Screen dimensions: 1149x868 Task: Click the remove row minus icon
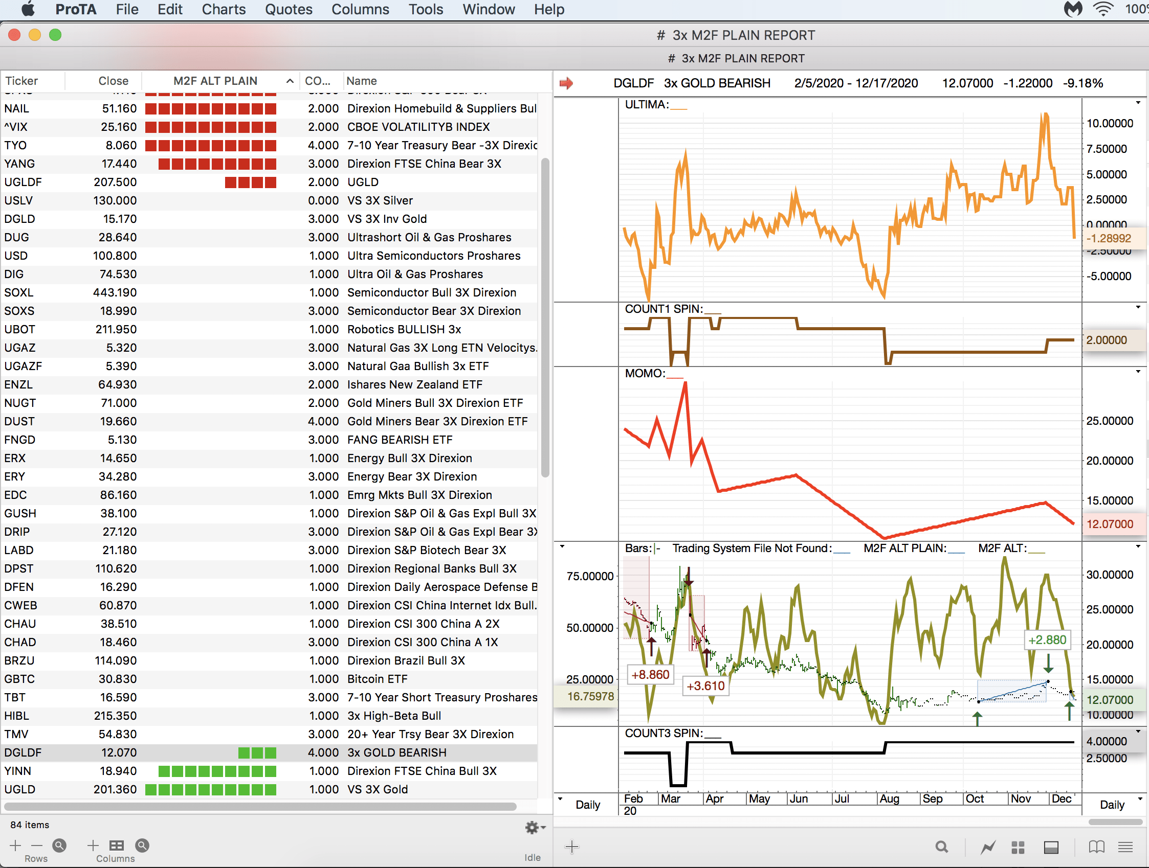tap(37, 846)
